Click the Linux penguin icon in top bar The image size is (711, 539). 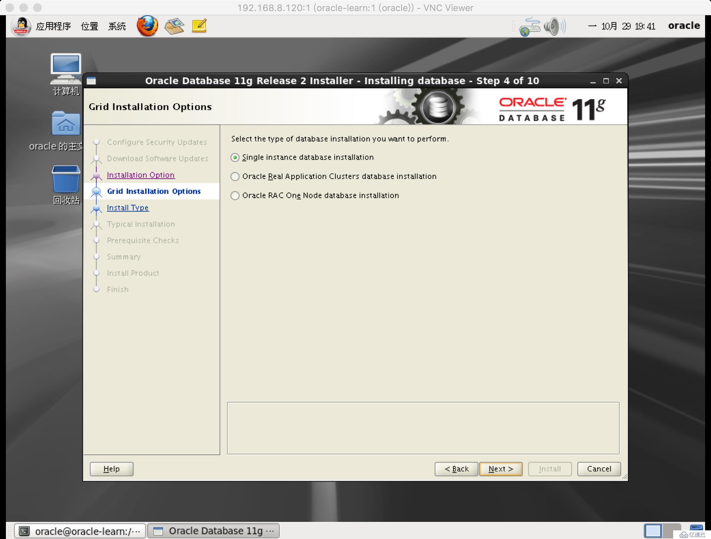point(22,27)
